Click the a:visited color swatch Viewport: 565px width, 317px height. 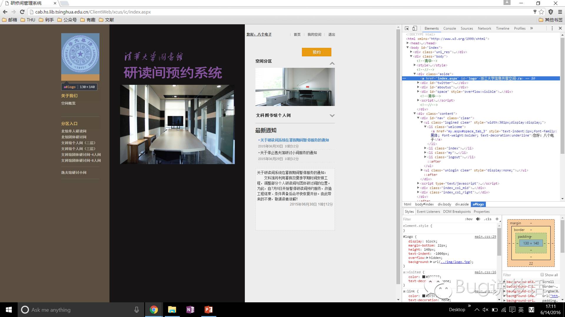point(424,277)
